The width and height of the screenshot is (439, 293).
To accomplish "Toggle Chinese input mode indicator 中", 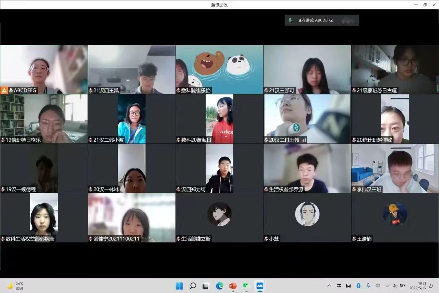I will (378, 286).
